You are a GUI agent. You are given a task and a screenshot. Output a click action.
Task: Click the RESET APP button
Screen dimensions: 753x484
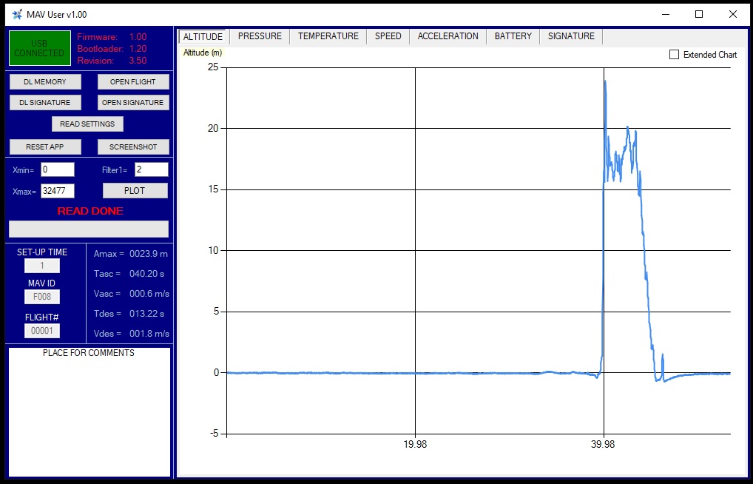[45, 147]
